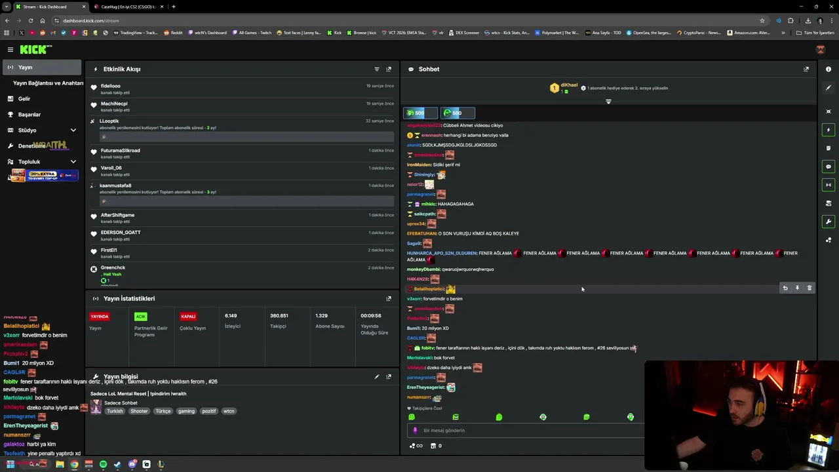
Task: Pop out the Yayın bilgisi panel
Action: [389, 377]
